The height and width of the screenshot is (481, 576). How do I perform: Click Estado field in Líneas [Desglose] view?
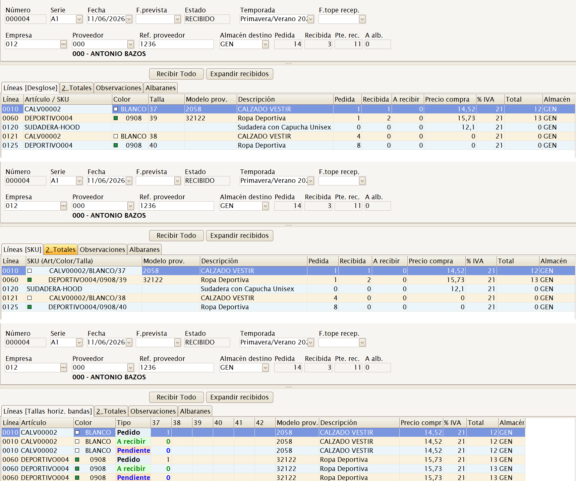point(207,19)
